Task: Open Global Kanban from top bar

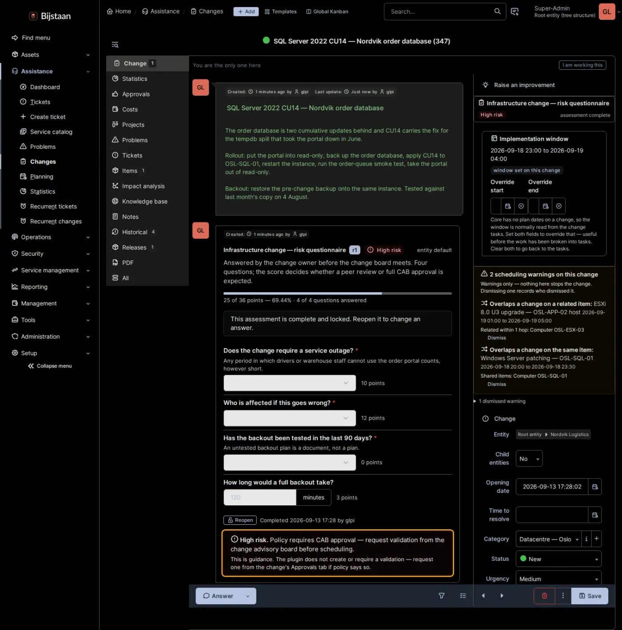Action: click(x=327, y=12)
